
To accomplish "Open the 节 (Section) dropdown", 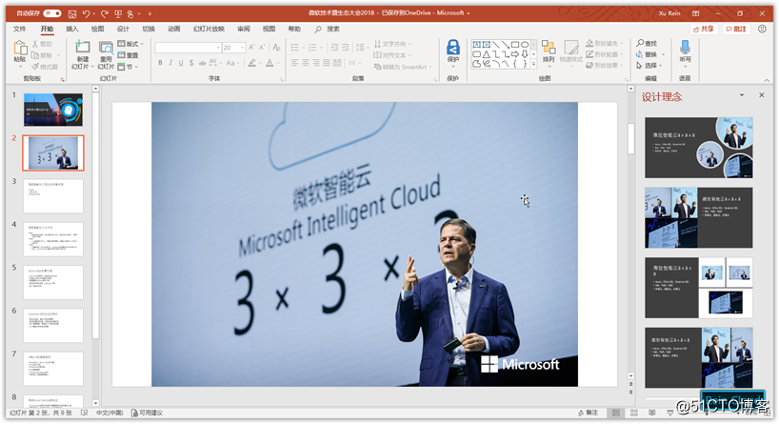I will pos(128,67).
